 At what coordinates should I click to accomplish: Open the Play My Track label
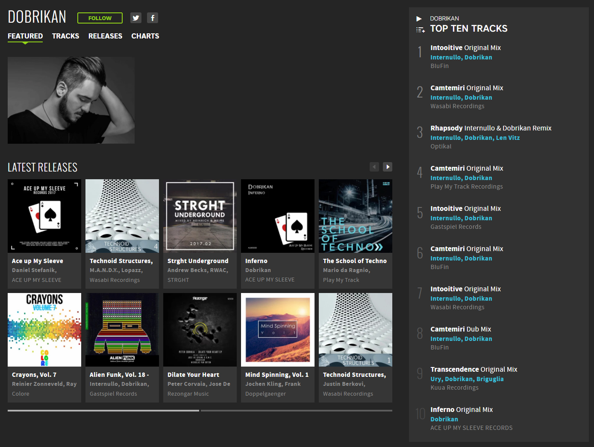(x=341, y=280)
